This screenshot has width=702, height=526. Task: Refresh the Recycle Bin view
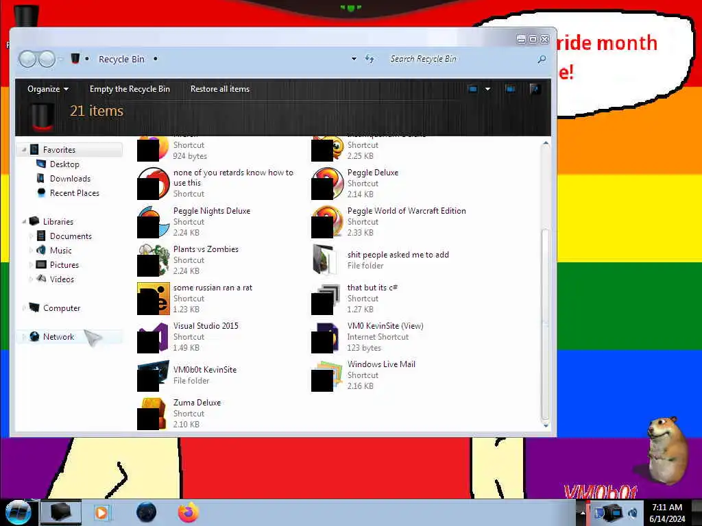pyautogui.click(x=370, y=59)
